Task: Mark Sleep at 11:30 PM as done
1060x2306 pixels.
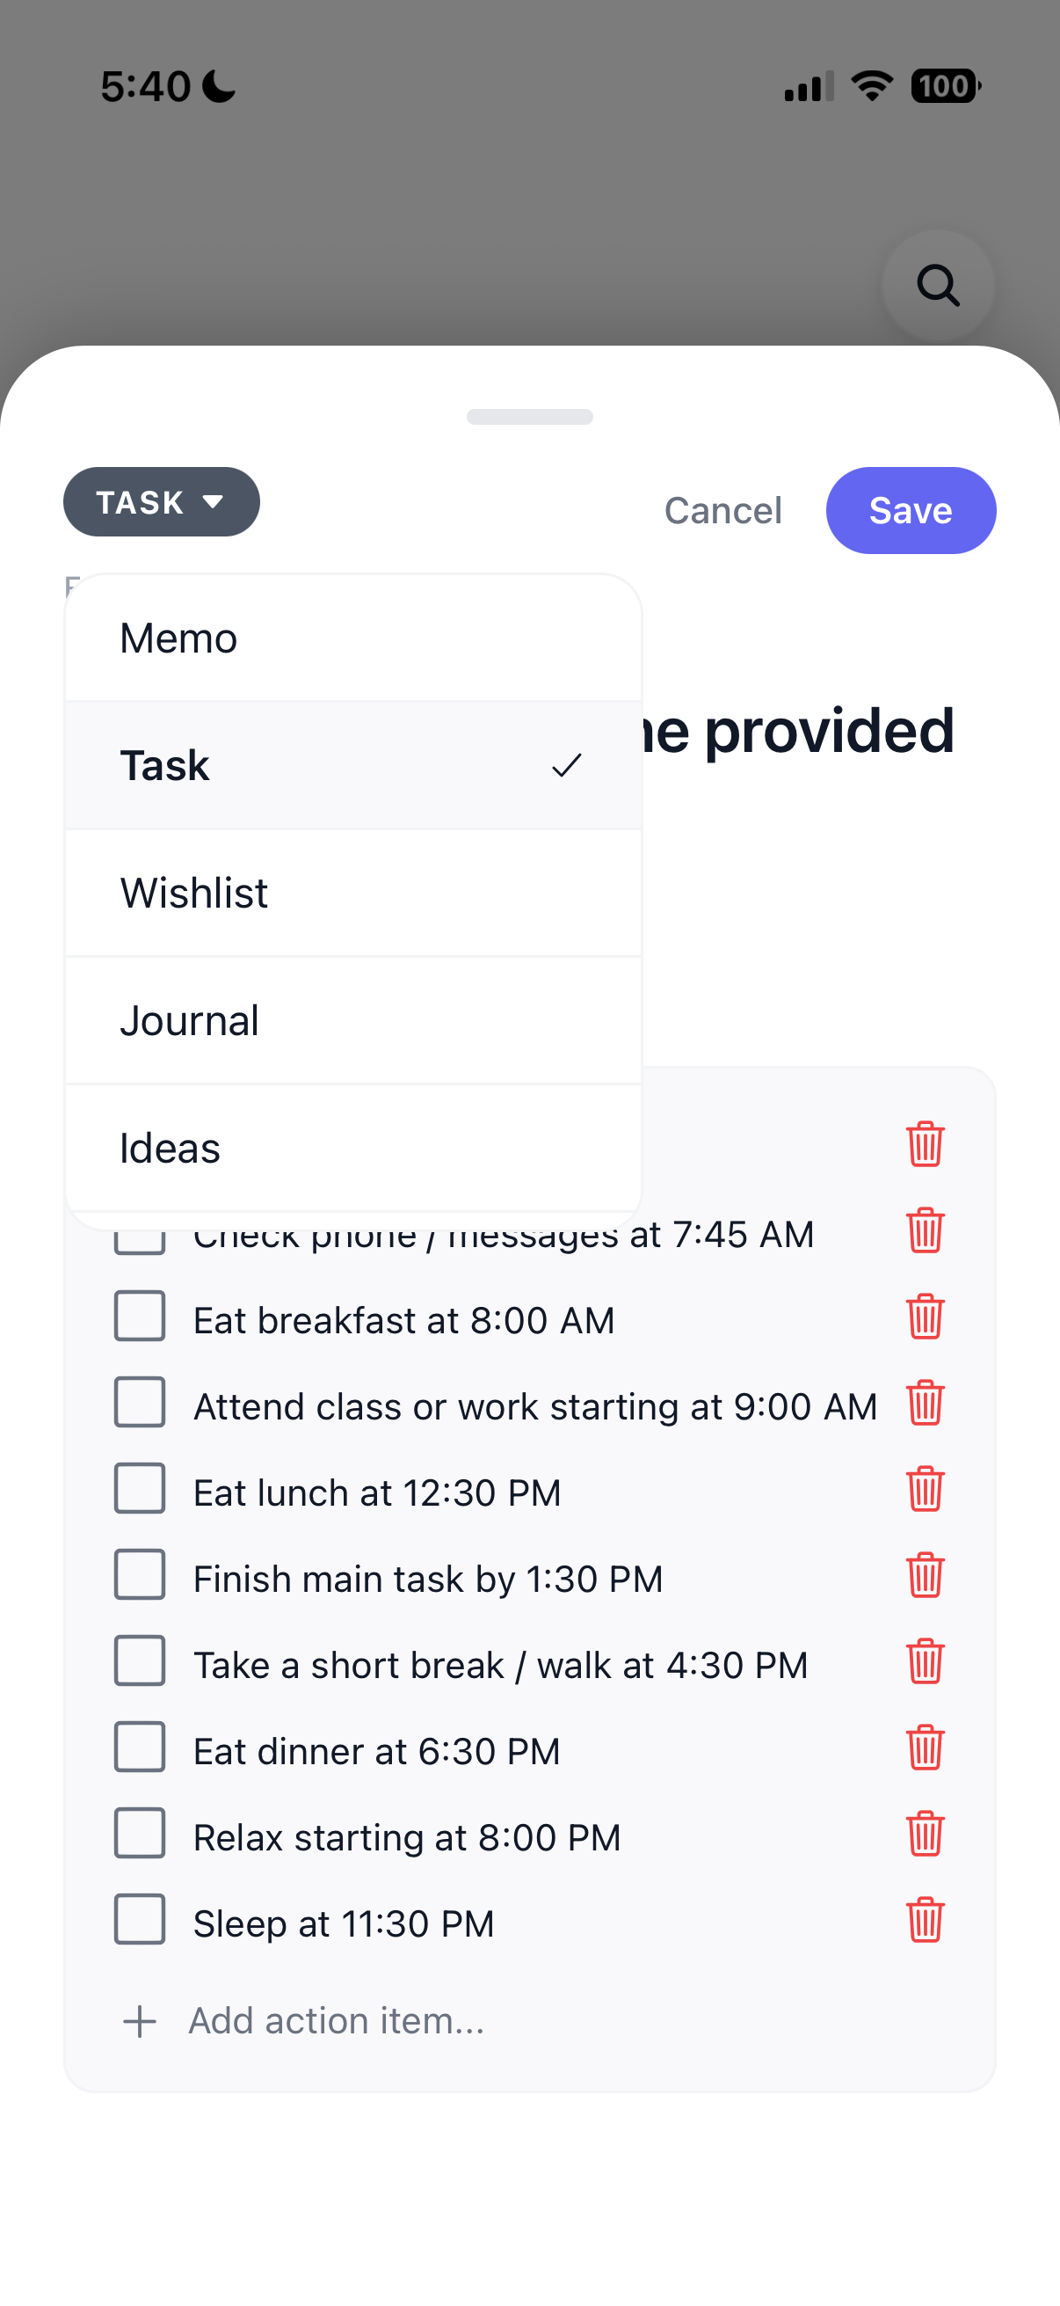Action: 140,1920
